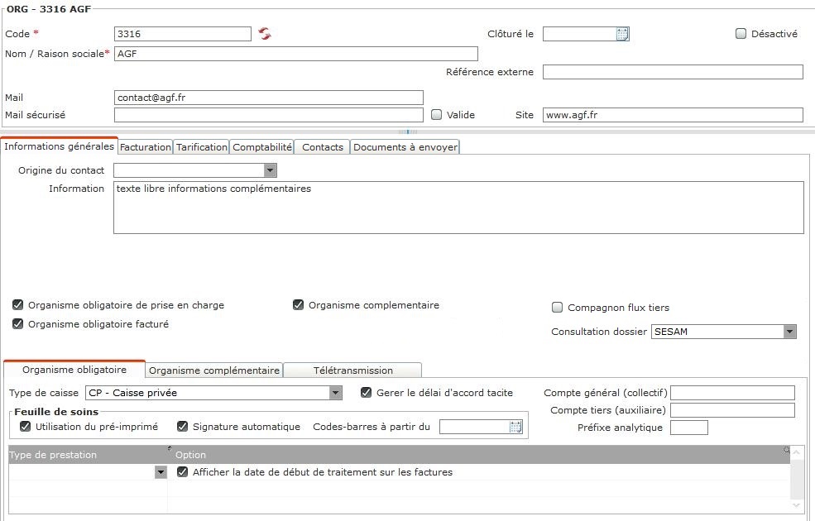Open the Télétransmission sub-tab
Image resolution: width=815 pixels, height=521 pixels.
(x=353, y=370)
